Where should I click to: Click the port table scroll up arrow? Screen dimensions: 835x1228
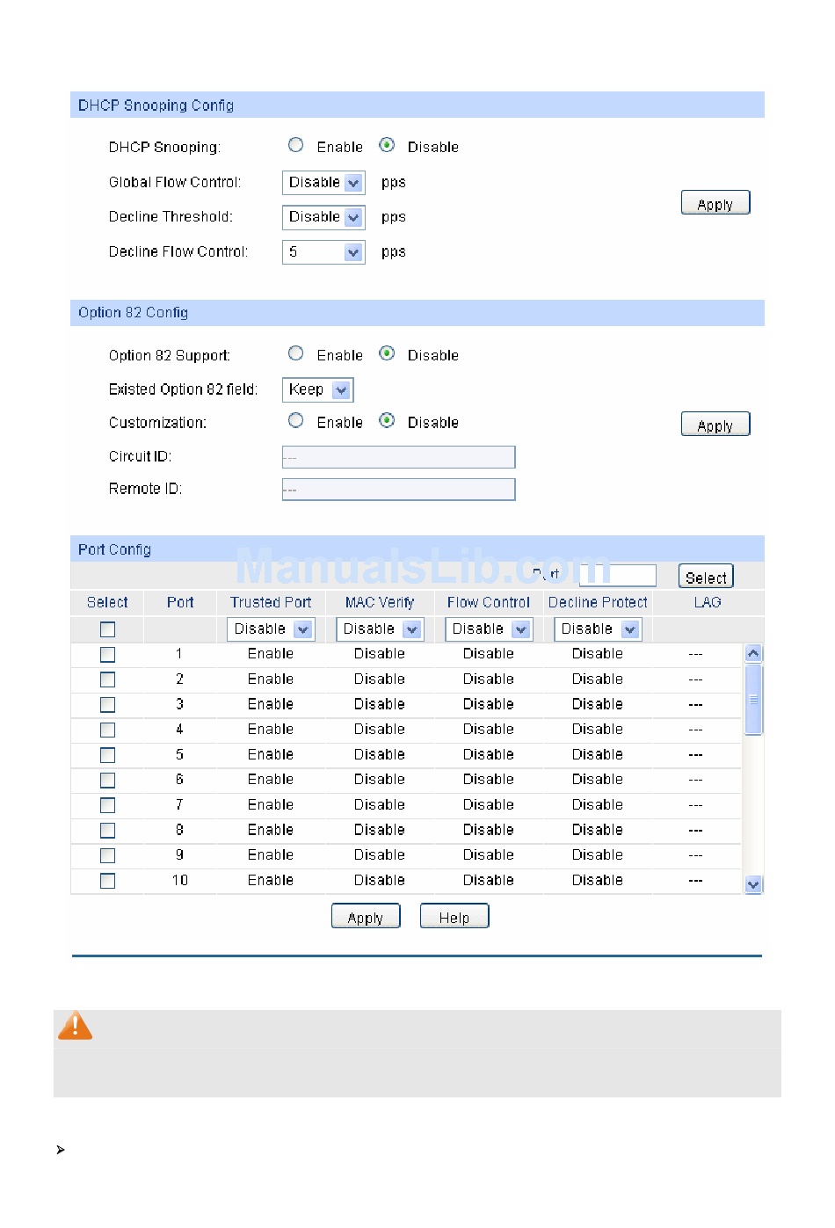coord(753,653)
